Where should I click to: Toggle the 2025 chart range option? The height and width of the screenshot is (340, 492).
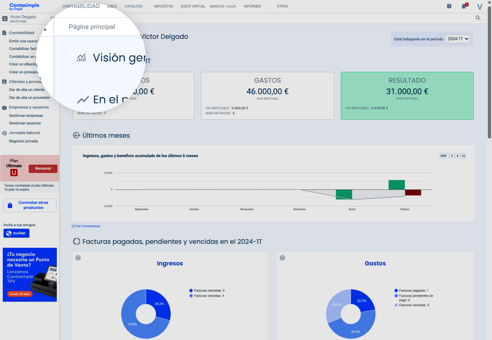click(x=443, y=156)
